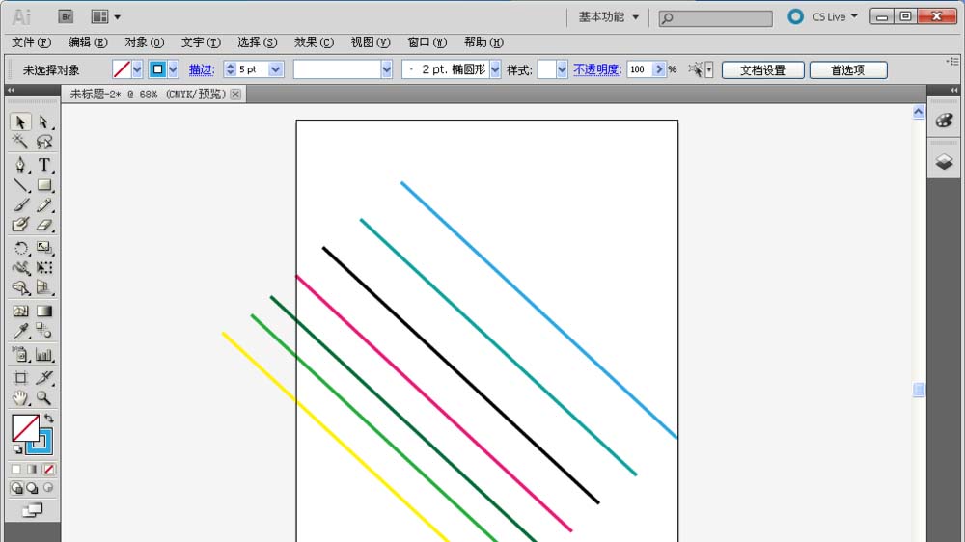This screenshot has height=542, width=965.
Task: Open the 对象(O) menu
Action: coord(144,42)
